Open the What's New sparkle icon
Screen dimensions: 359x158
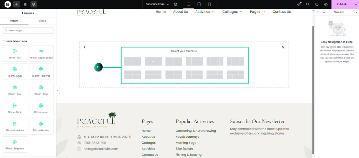[x=299, y=4]
